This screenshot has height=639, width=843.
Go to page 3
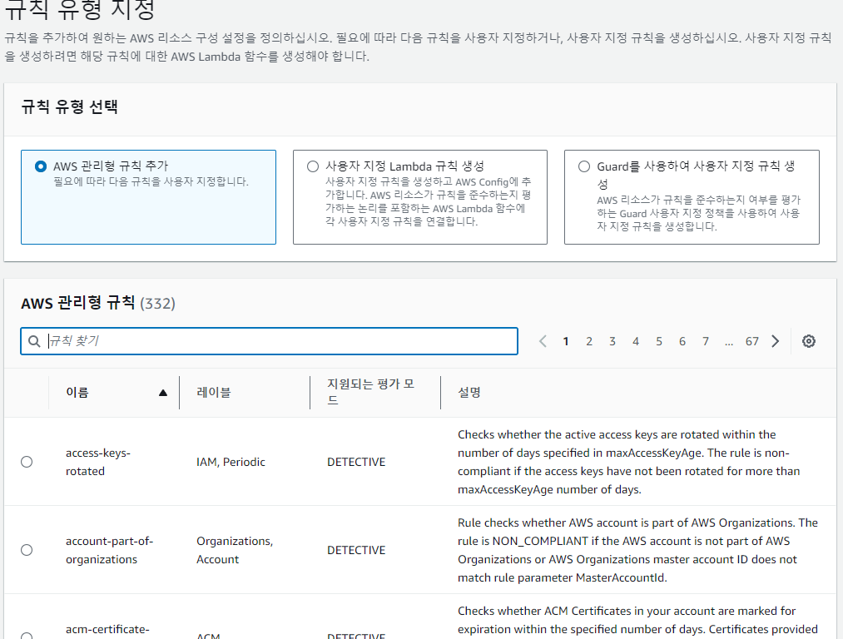pos(612,341)
